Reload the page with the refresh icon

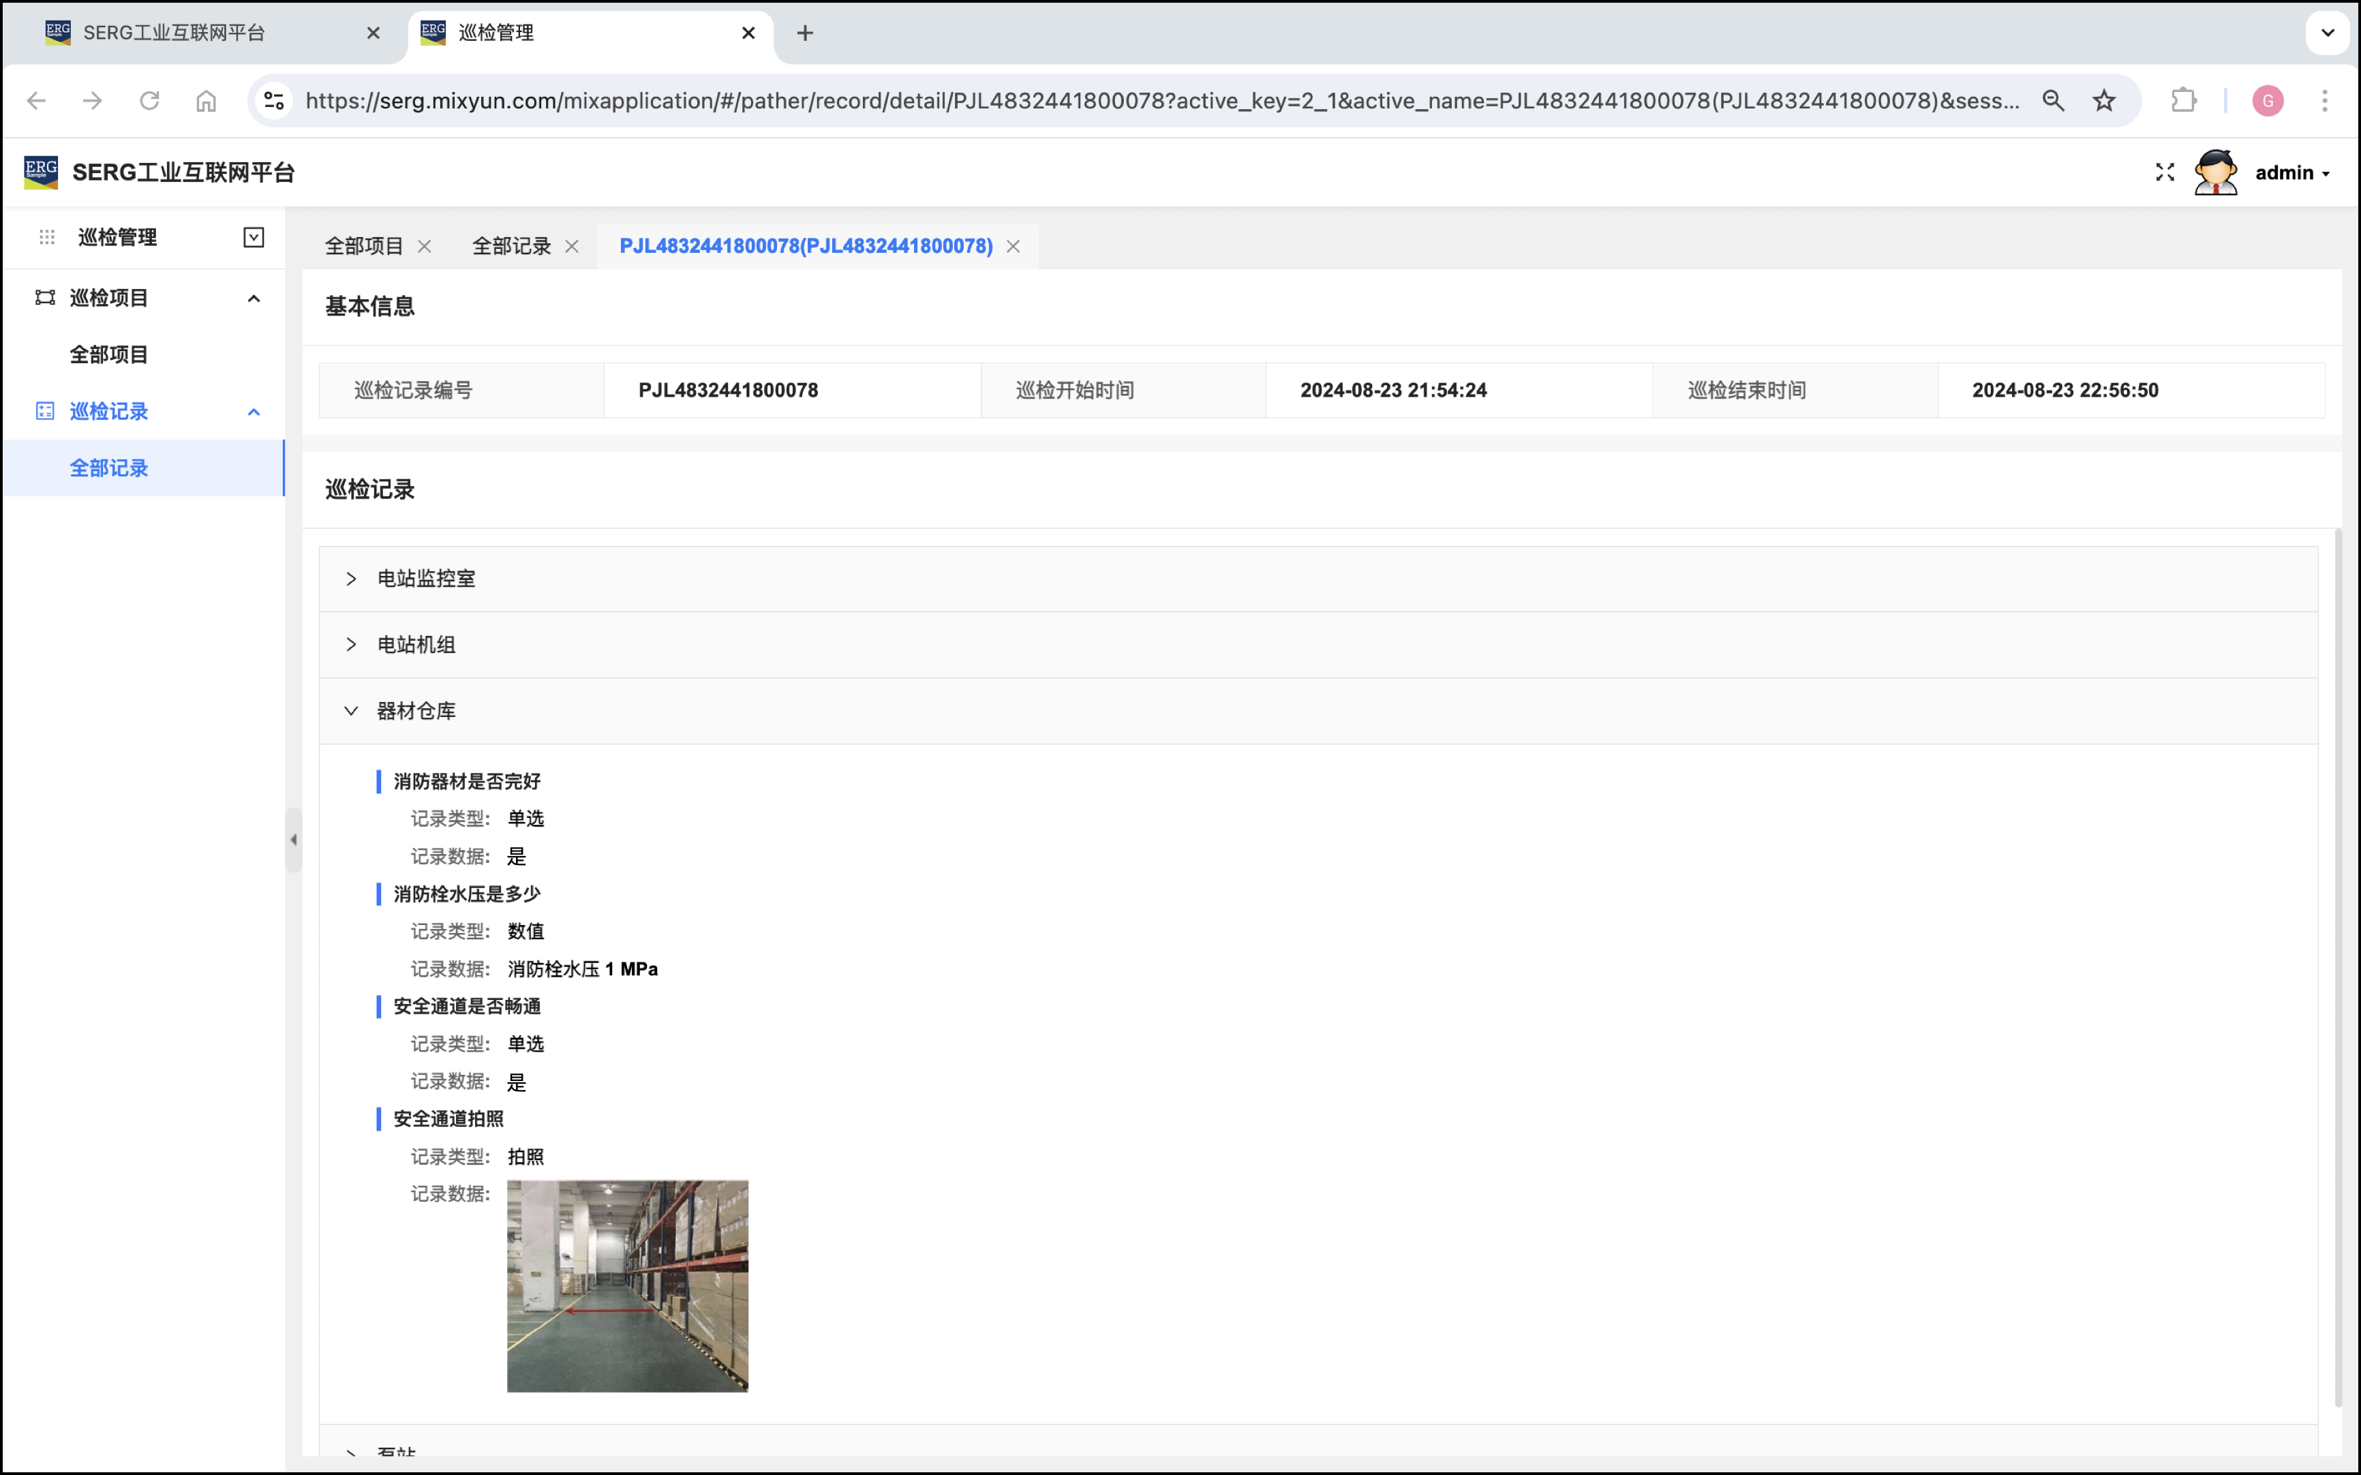click(149, 100)
